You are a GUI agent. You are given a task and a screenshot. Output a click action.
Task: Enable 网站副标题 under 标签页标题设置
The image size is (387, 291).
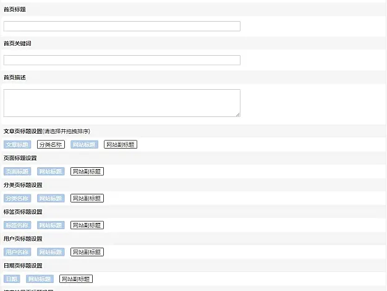click(87, 225)
